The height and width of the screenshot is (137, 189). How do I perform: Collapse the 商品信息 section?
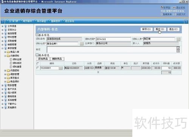37,55
